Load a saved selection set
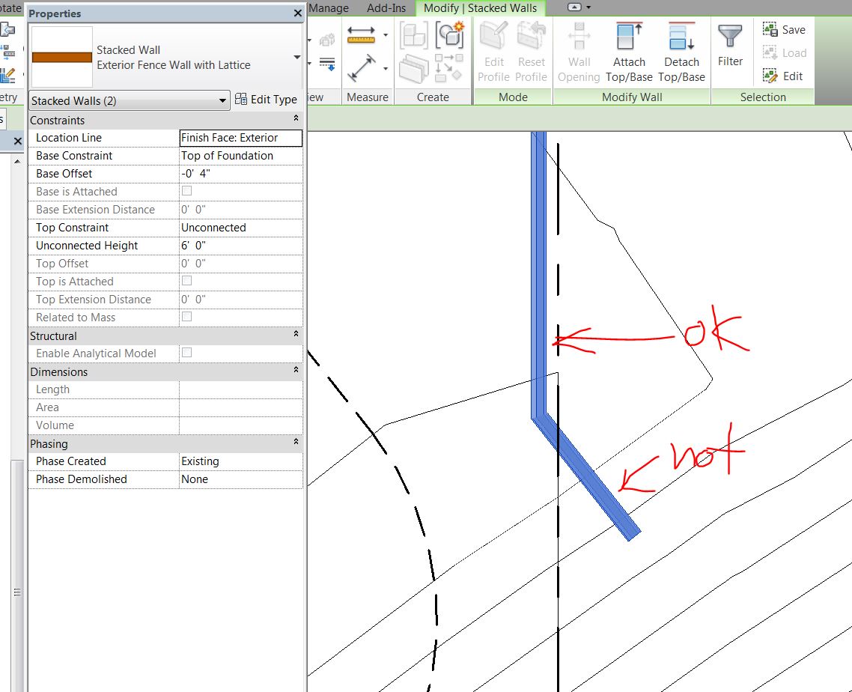 click(x=784, y=52)
